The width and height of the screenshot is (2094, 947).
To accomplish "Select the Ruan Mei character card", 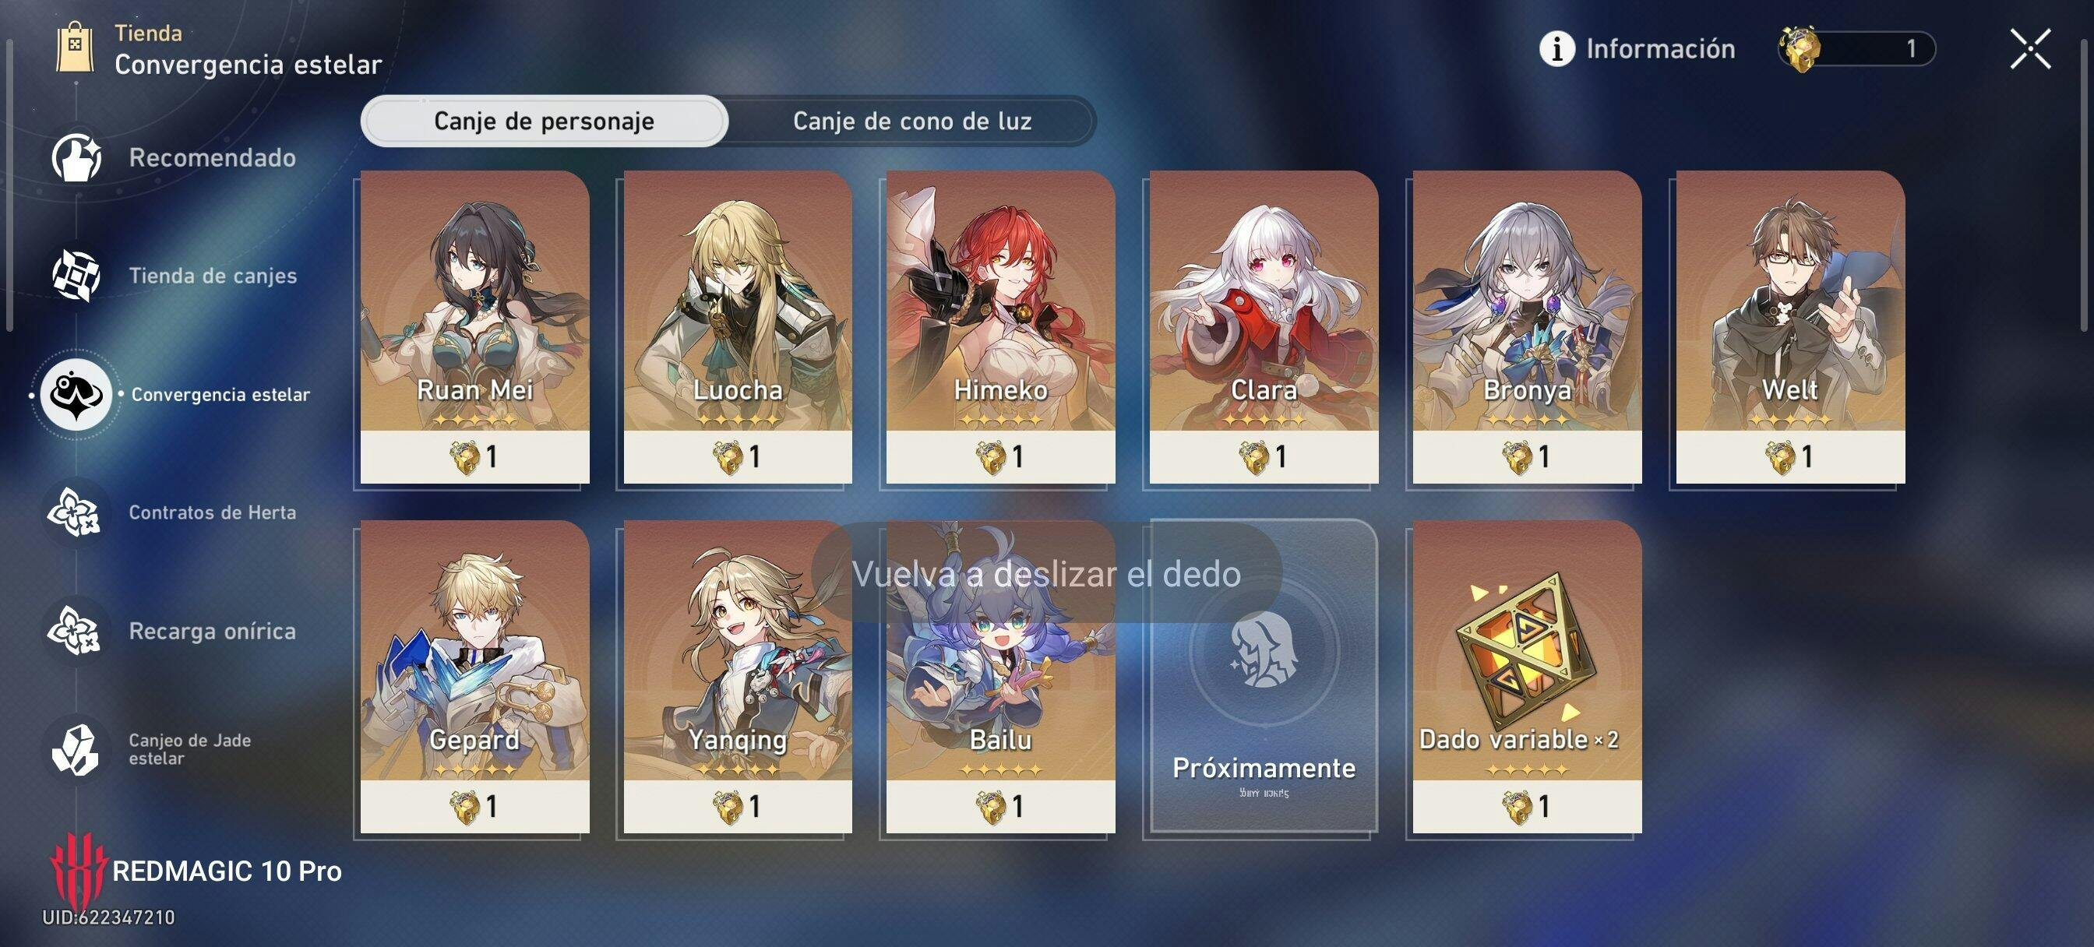I will [x=474, y=327].
